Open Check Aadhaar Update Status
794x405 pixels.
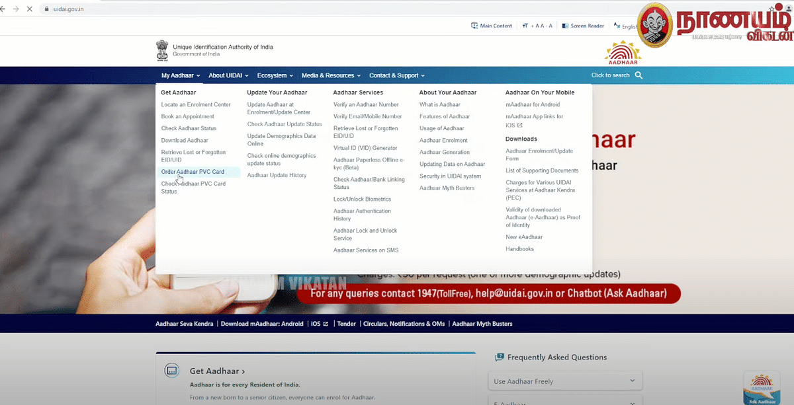pyautogui.click(x=285, y=124)
